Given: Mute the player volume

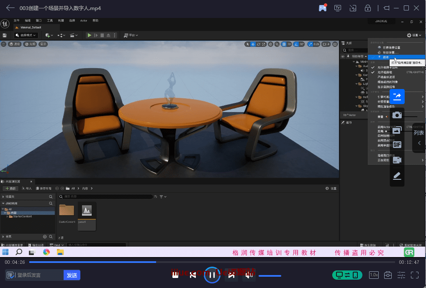Looking at the screenshot, I should (x=249, y=275).
